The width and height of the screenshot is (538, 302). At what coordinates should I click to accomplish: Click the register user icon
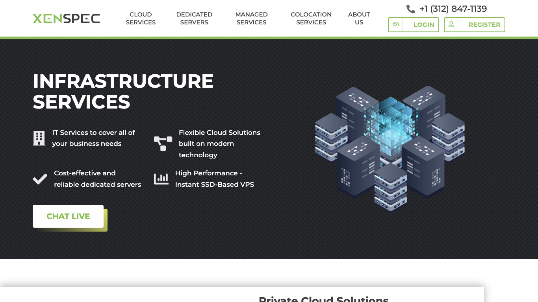[451, 24]
